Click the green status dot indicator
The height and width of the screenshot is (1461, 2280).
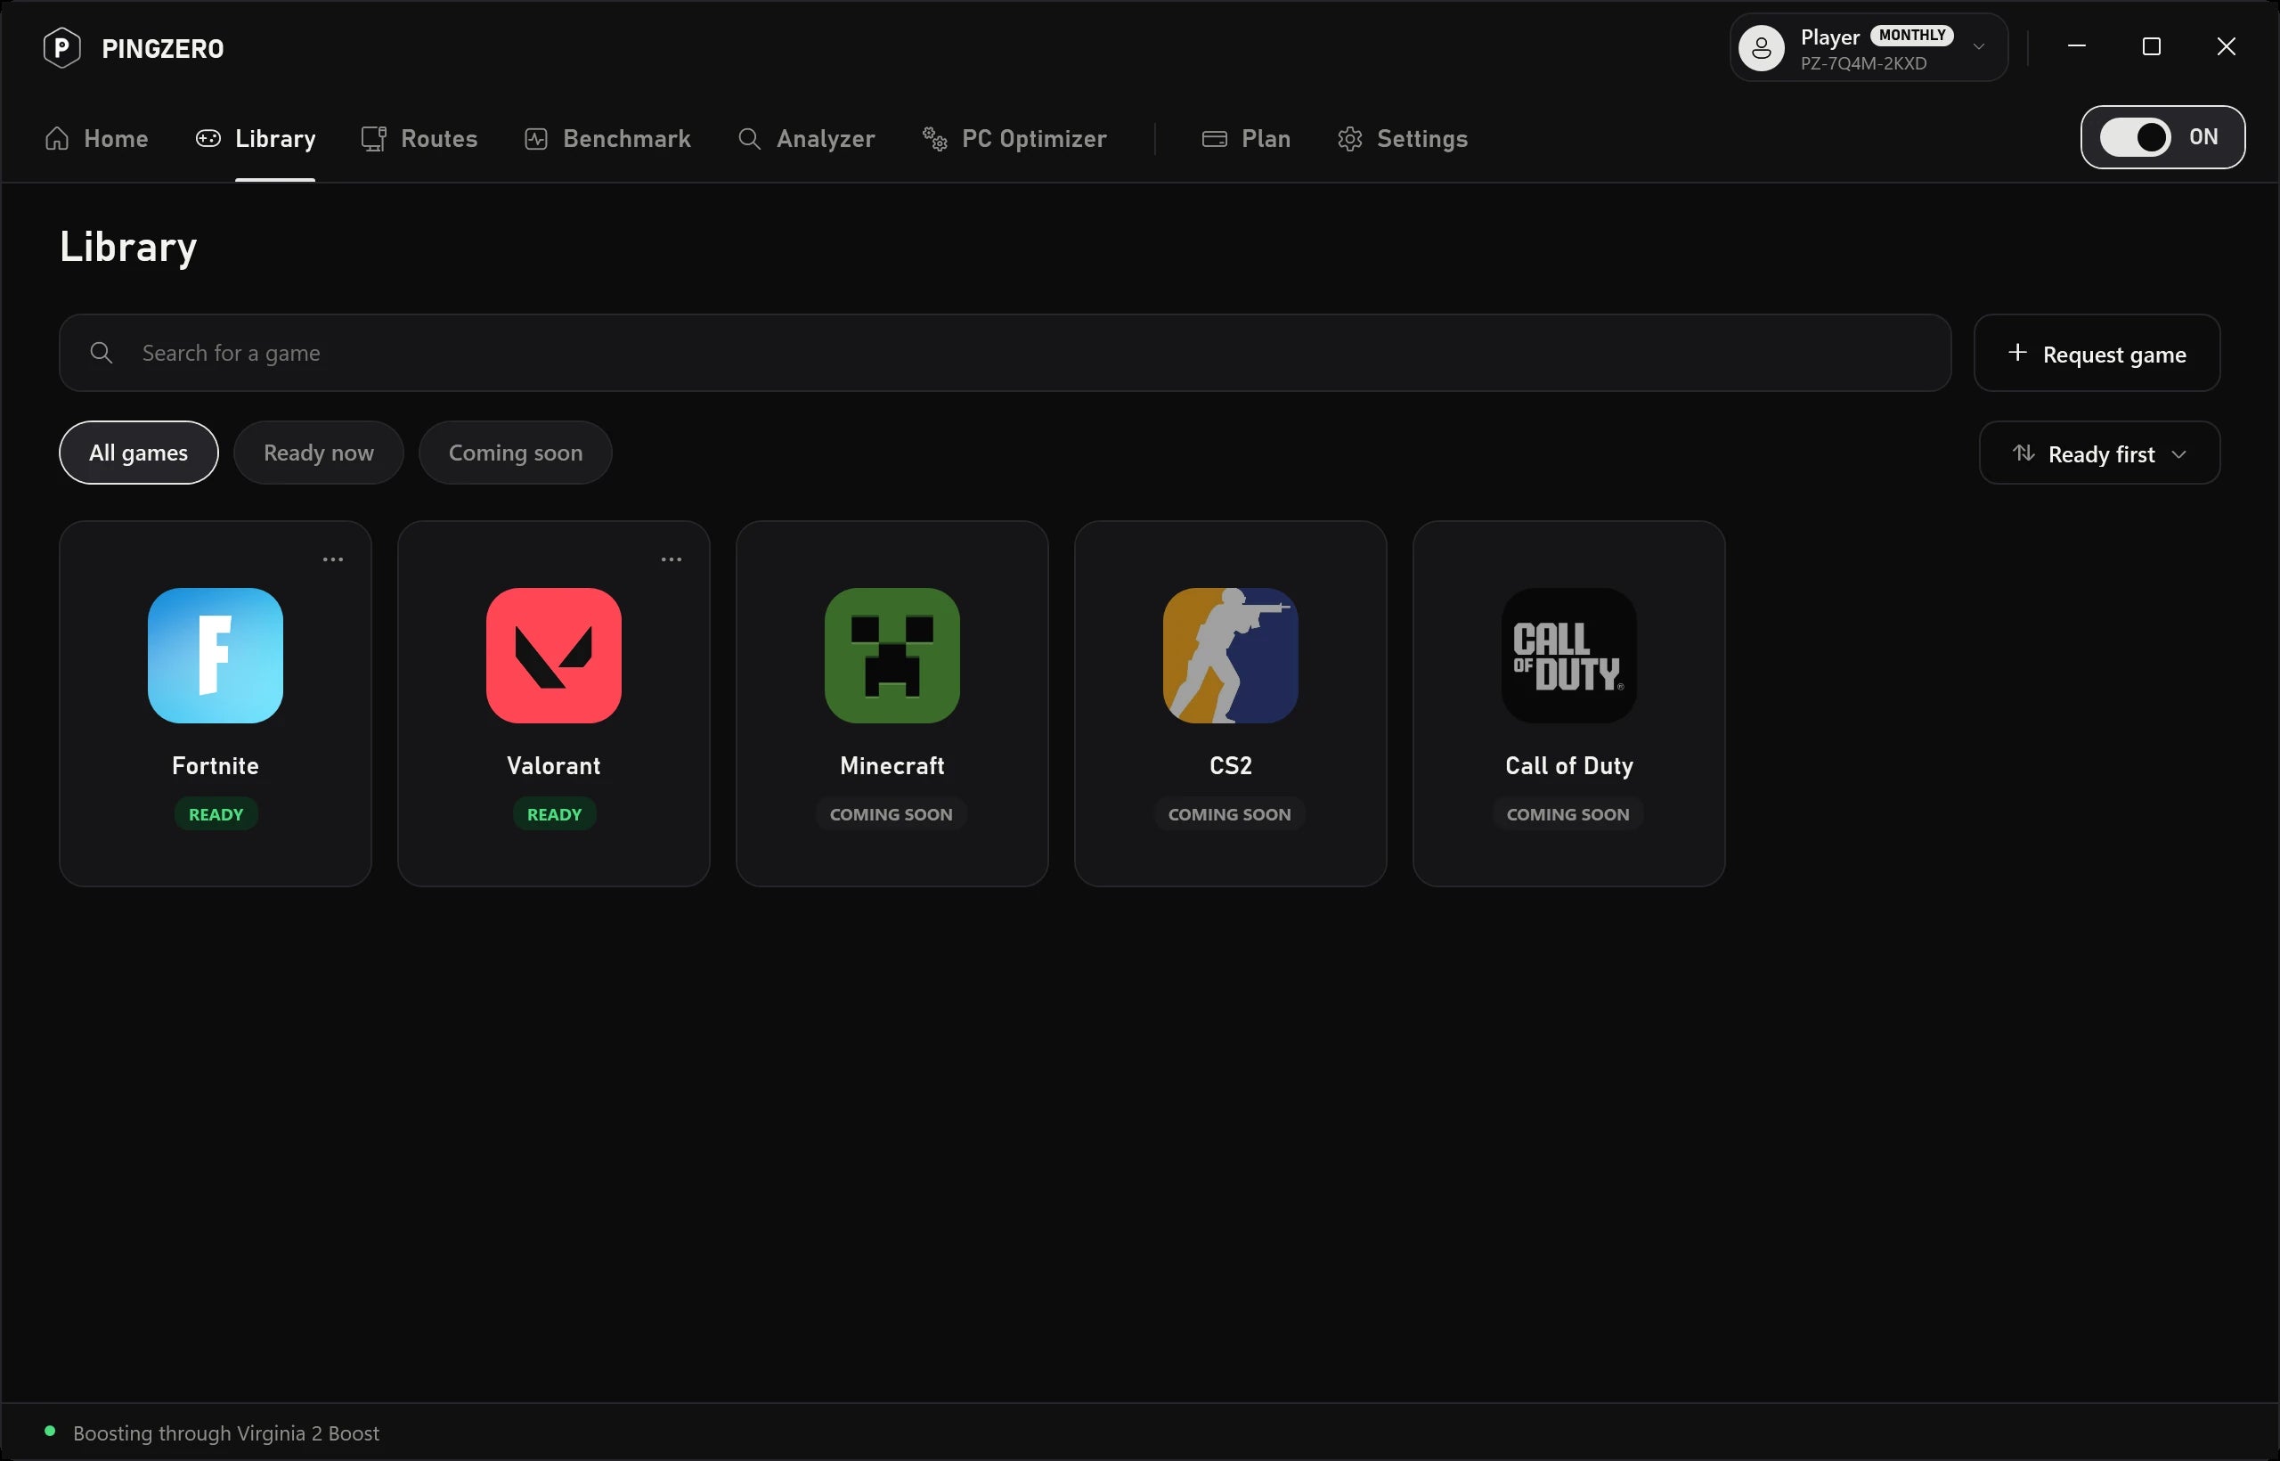[x=50, y=1431]
